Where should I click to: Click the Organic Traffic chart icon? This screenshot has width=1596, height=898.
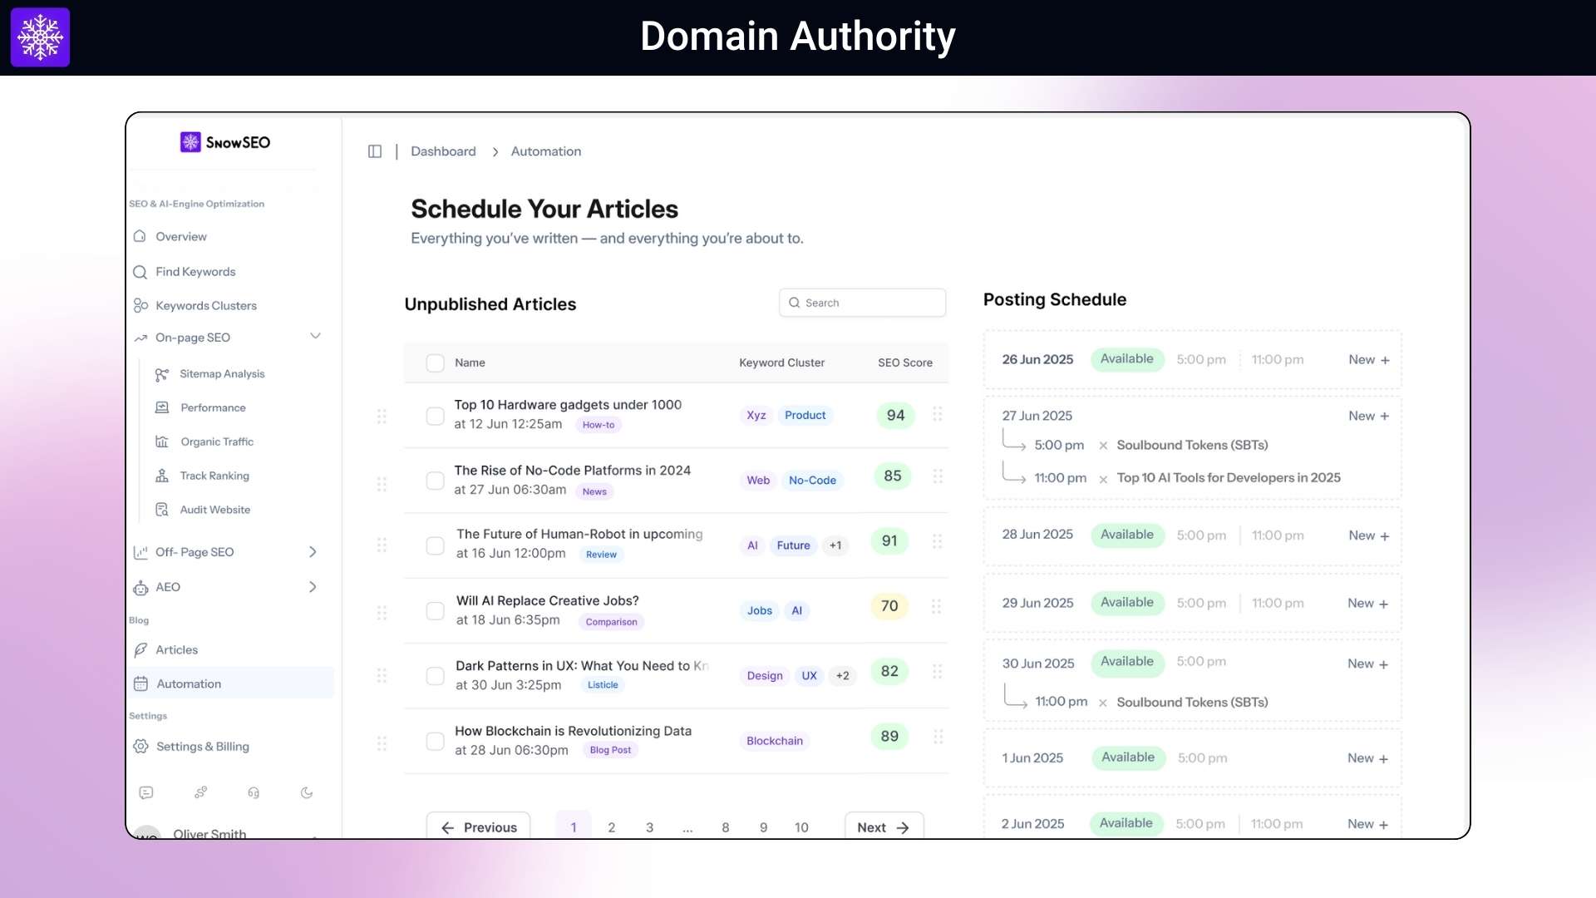162,442
